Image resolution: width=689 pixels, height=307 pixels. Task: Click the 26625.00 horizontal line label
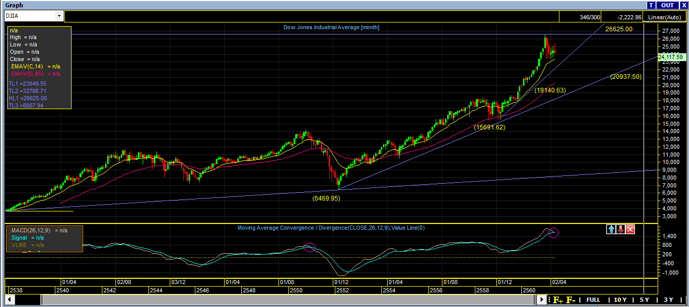click(x=619, y=29)
